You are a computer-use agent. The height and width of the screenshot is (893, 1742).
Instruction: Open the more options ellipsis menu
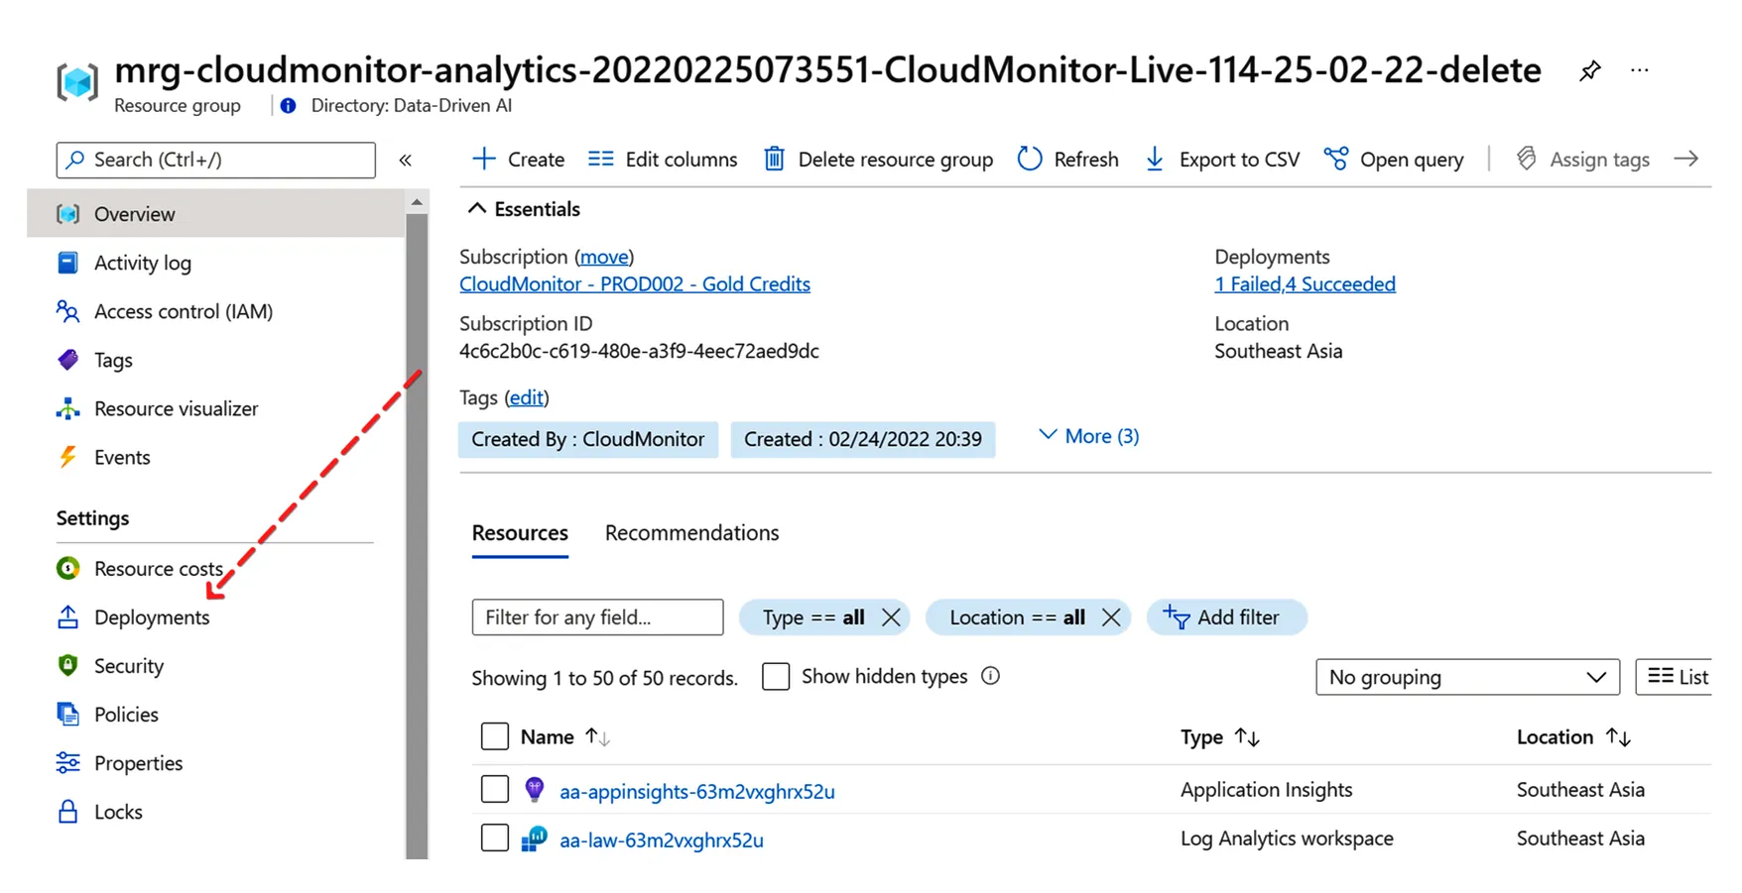[1640, 70]
